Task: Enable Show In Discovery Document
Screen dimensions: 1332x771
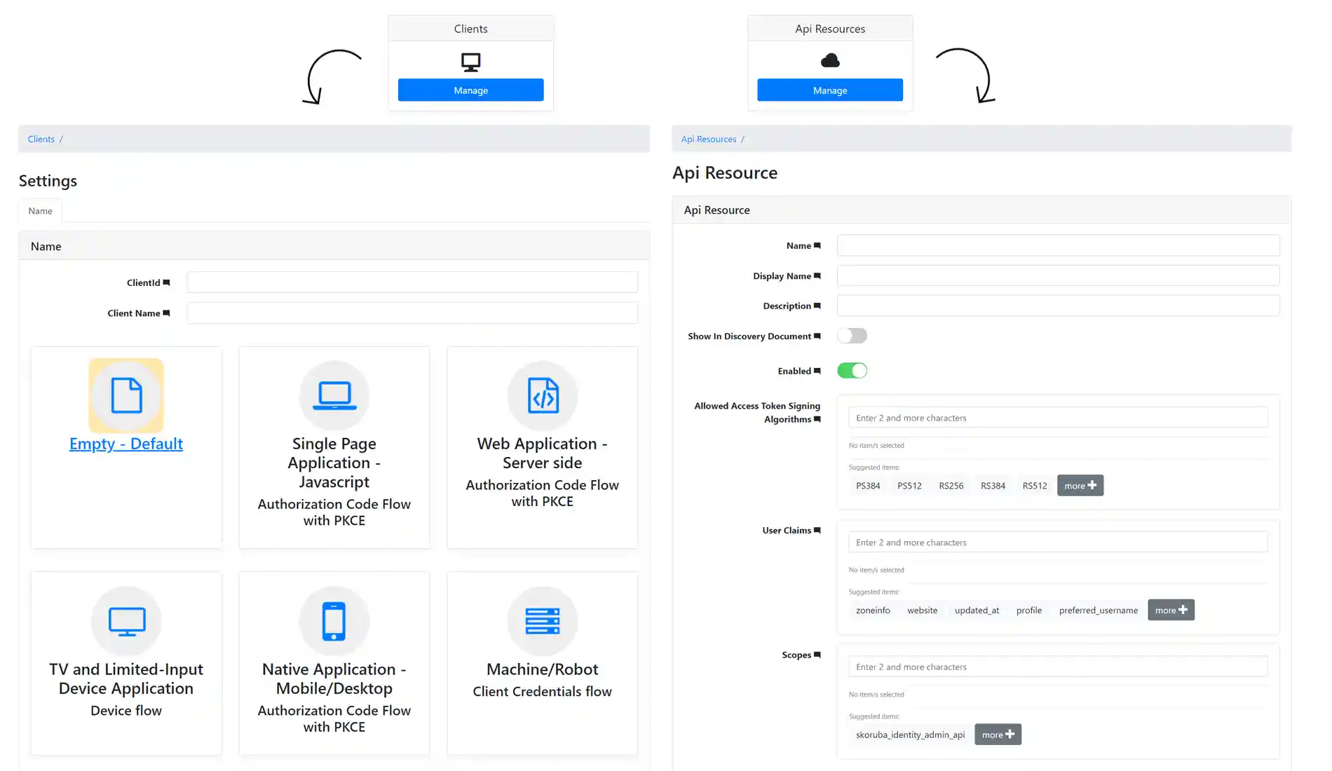Action: 852,336
